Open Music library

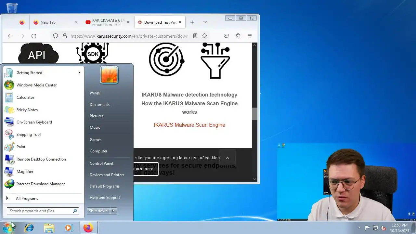click(109, 127)
